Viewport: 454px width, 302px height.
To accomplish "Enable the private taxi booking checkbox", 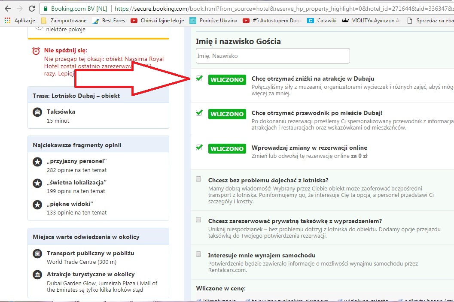I will coord(198,220).
